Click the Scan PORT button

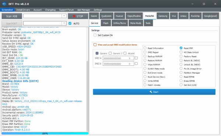(12, 24)
